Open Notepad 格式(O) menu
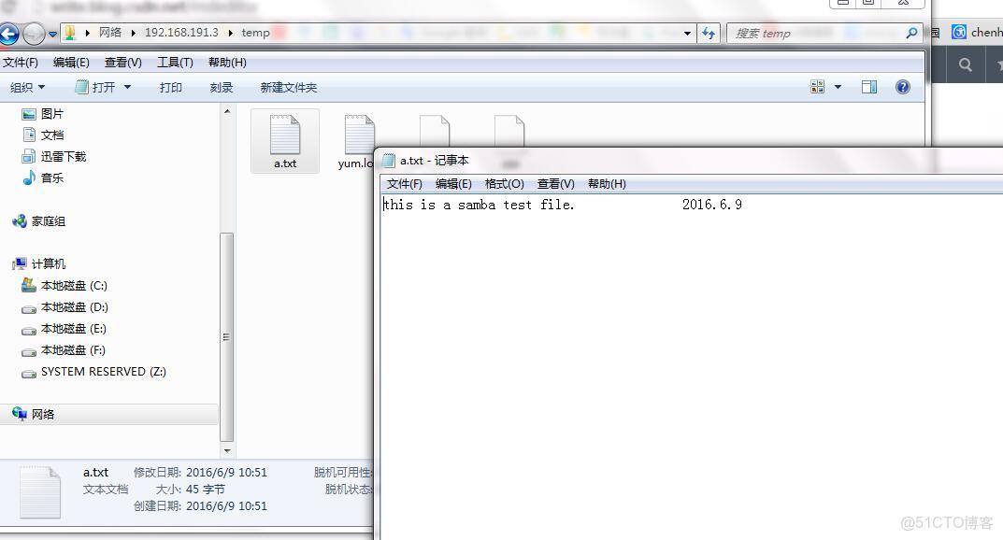 pos(504,184)
